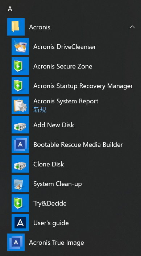The width and height of the screenshot is (141, 256).
Task: Click the Clone Disk drive icon
Action: click(x=20, y=164)
